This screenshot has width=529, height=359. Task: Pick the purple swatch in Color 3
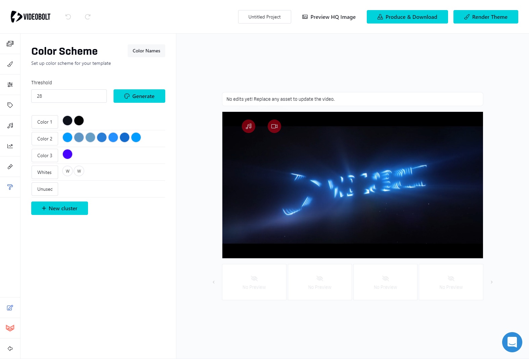coord(68,154)
